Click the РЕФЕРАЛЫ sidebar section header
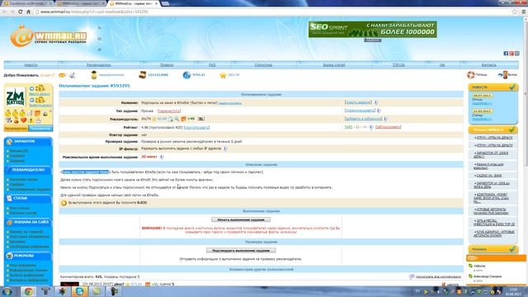 click(28, 256)
